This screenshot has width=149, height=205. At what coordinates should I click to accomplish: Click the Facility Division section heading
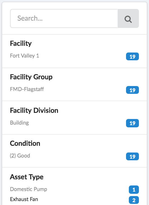pyautogui.click(x=34, y=110)
